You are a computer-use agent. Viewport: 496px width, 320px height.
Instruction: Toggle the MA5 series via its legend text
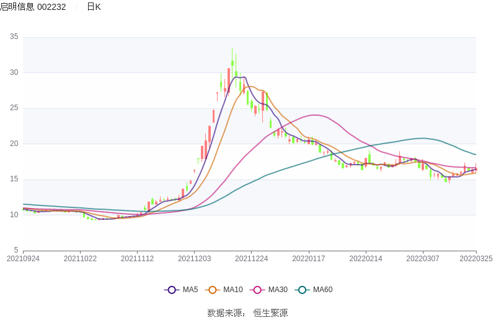point(190,290)
